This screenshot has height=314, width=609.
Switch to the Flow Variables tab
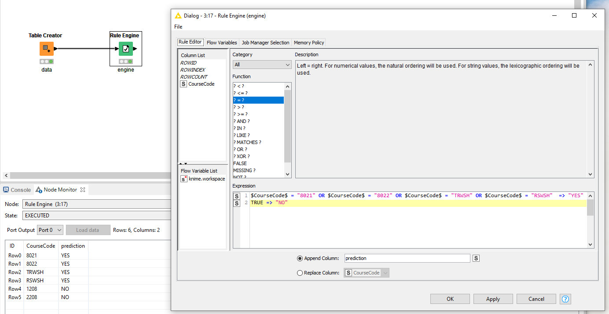coord(222,43)
